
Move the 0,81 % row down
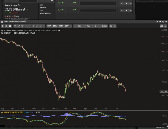127,3
